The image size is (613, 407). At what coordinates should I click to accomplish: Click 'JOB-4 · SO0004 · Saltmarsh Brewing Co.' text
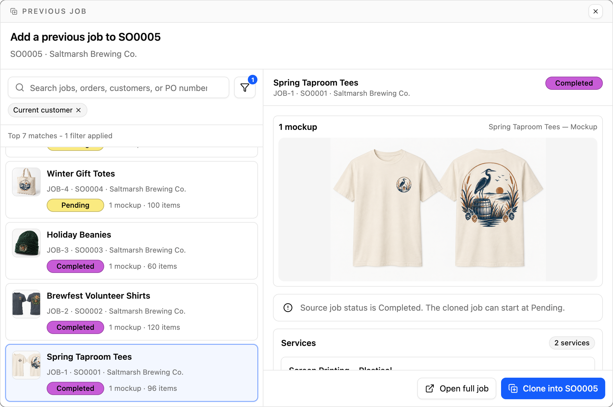[x=116, y=189]
